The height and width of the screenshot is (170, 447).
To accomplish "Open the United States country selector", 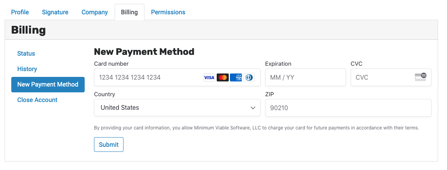I will coord(177,107).
